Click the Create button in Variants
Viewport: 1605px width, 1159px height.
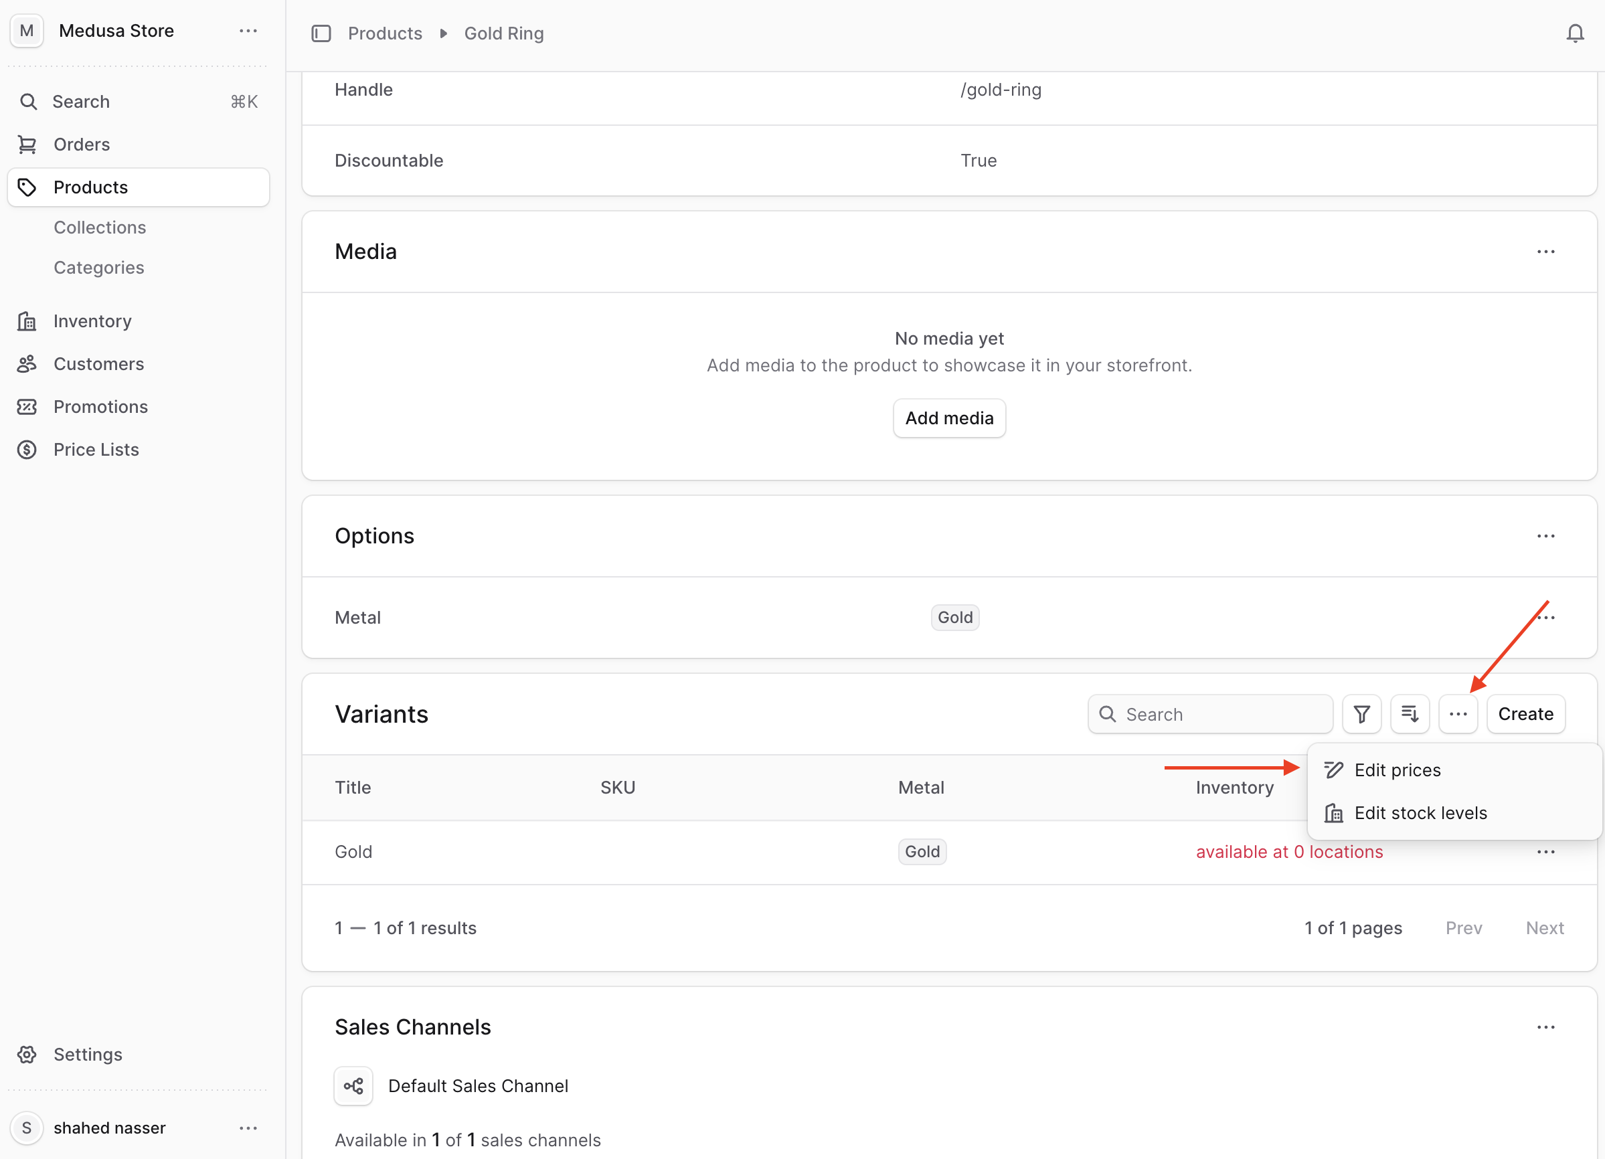point(1526,714)
